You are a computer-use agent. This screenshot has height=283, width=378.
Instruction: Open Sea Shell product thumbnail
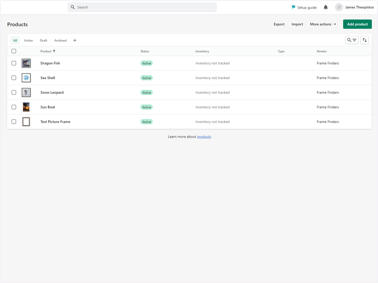coord(26,78)
